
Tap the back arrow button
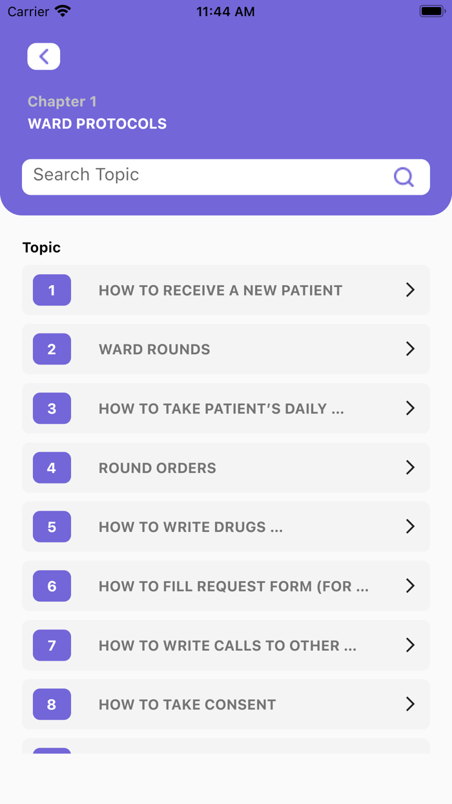pos(44,57)
